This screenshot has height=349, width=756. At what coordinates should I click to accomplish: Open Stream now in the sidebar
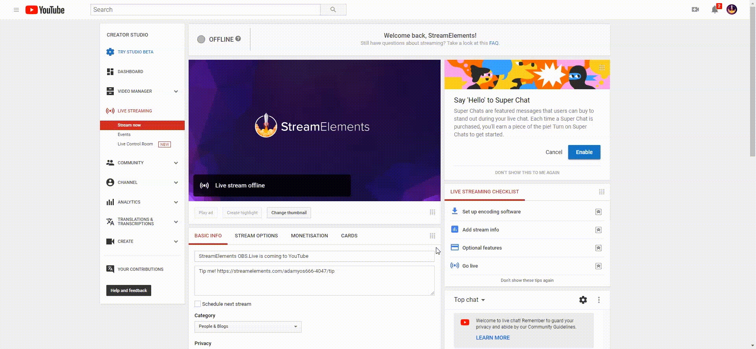pos(142,125)
